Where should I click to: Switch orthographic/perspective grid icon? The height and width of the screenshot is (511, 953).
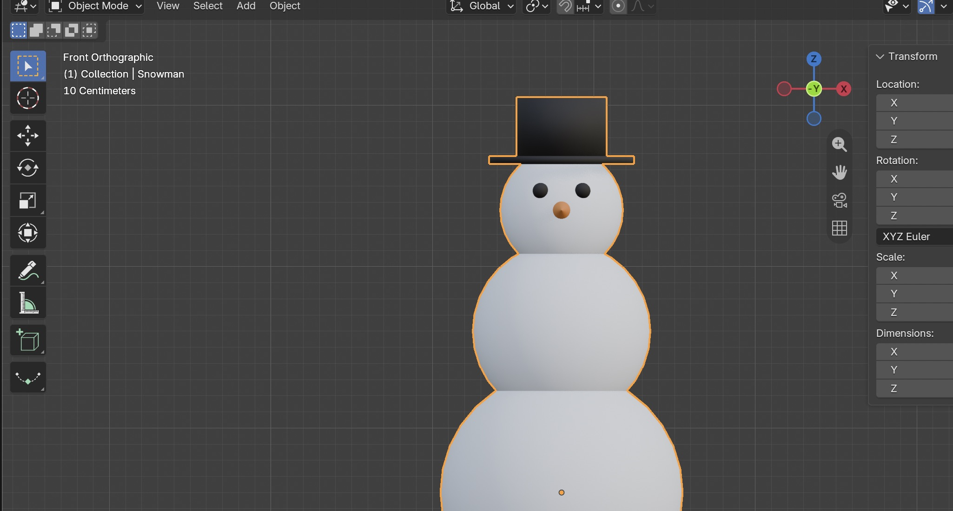pos(839,228)
